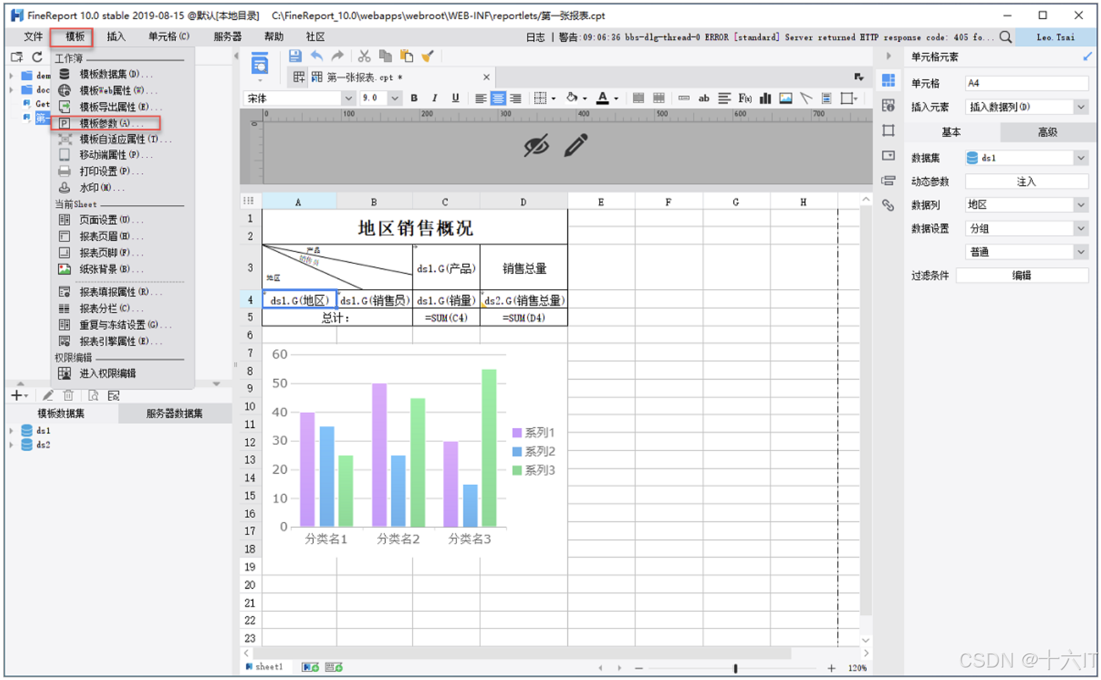Screen dimensions: 1101x680
Task: Open the 插入 menu
Action: (x=116, y=37)
